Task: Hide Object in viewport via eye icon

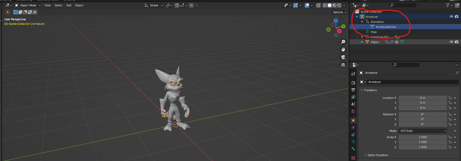Action: pyautogui.click(x=451, y=42)
